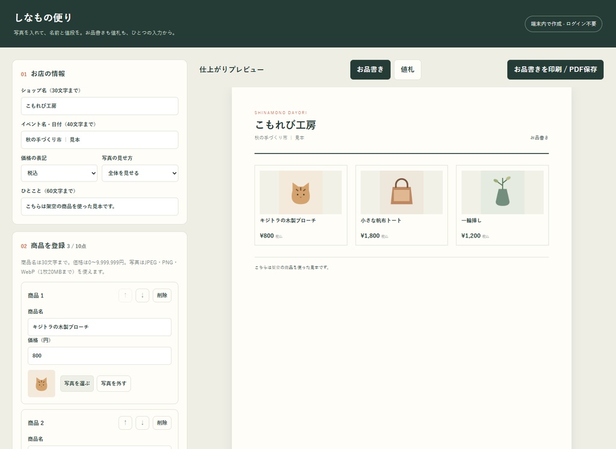Click the ¥800 price in preview

[x=266, y=236]
